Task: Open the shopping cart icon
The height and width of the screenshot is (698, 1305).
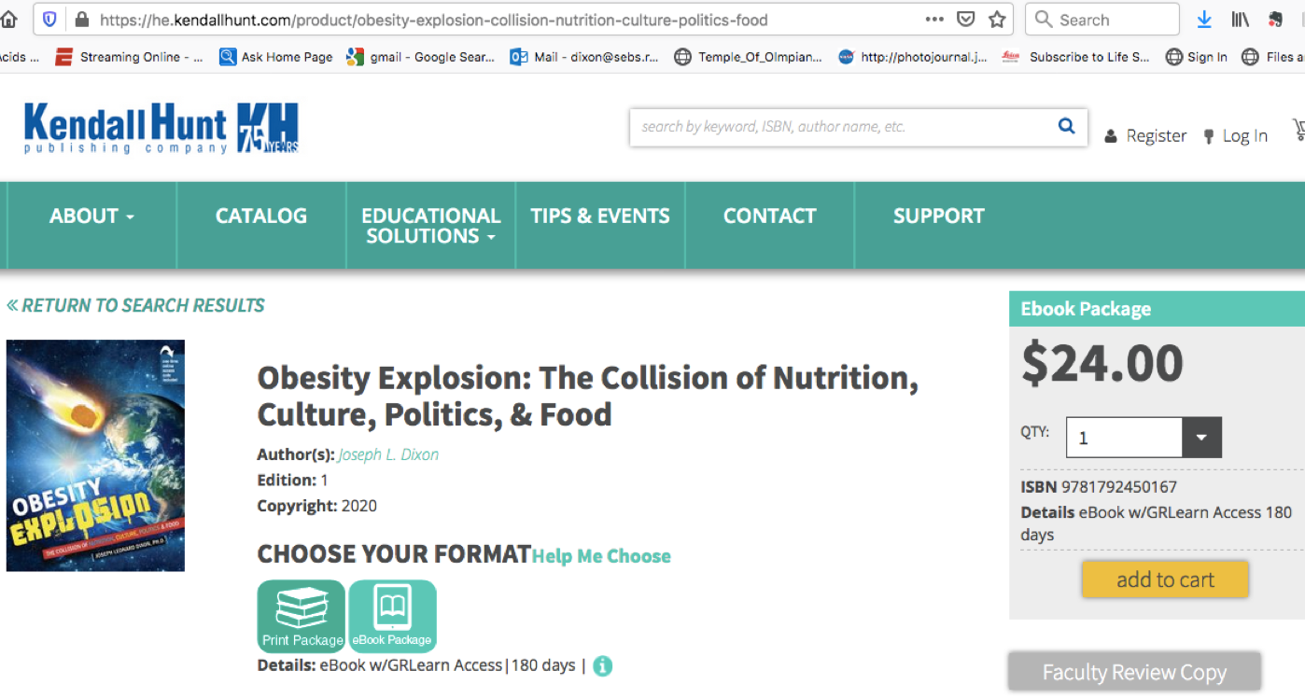Action: 1298,131
